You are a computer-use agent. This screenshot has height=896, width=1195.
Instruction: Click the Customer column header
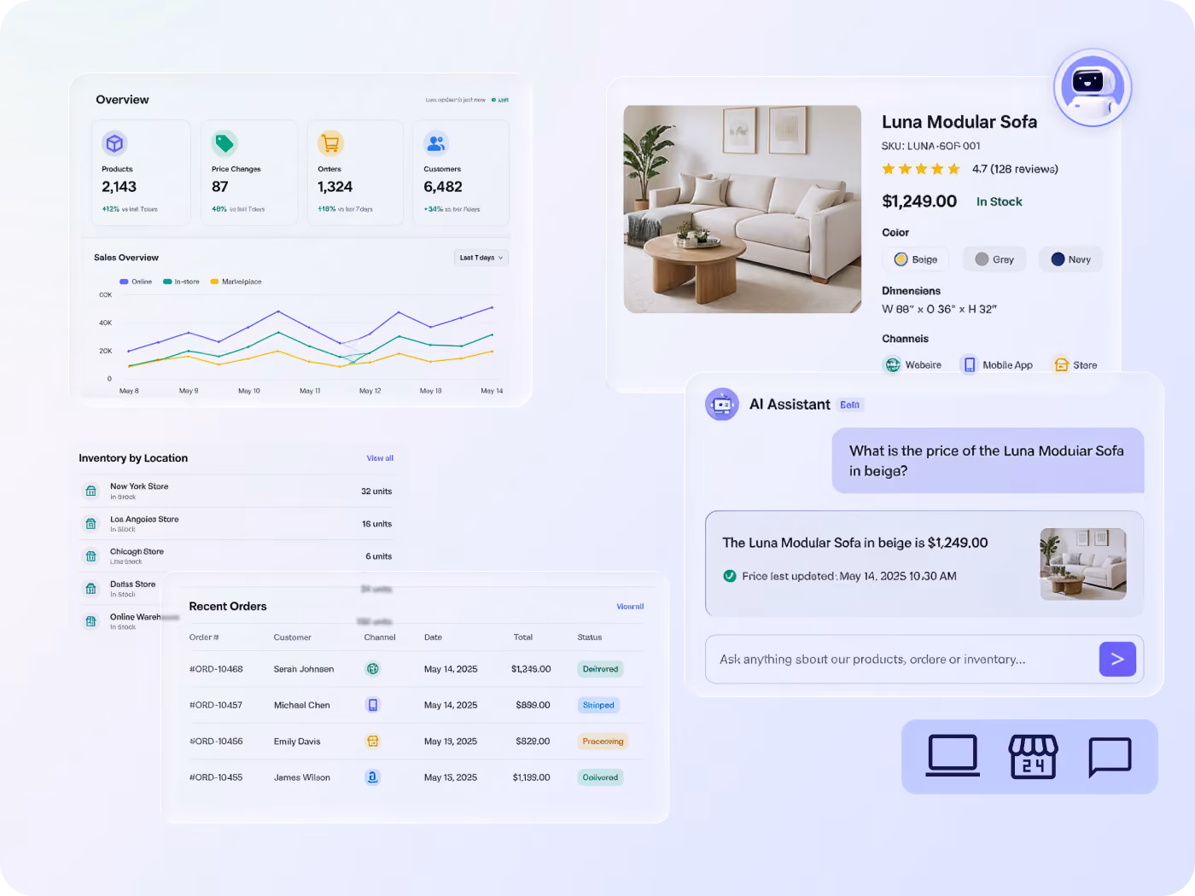pyautogui.click(x=293, y=637)
